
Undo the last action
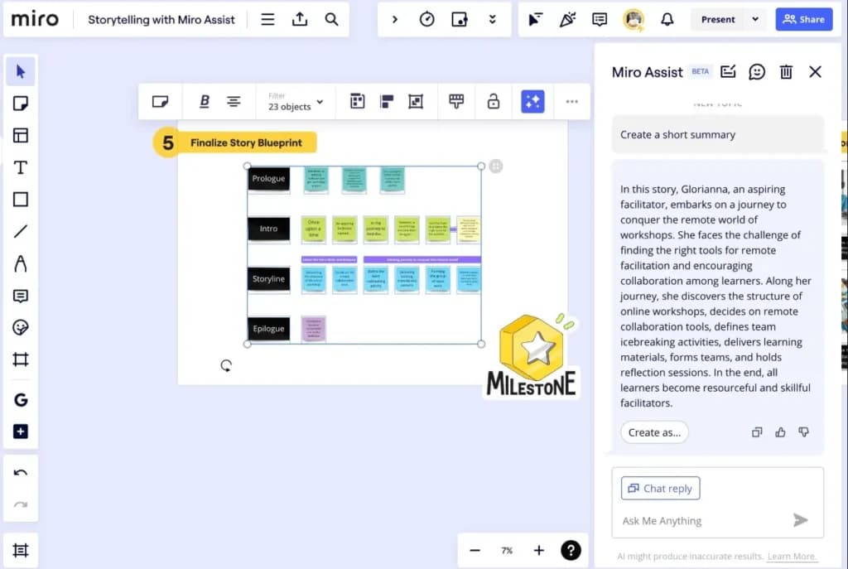pos(21,473)
